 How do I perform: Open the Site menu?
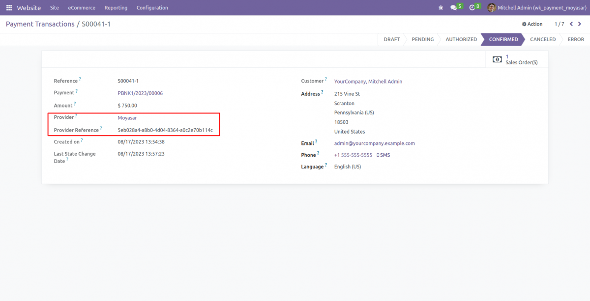pos(54,7)
